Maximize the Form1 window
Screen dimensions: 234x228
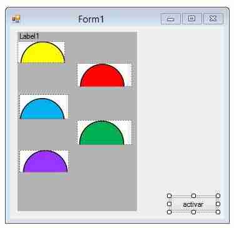click(x=192, y=19)
